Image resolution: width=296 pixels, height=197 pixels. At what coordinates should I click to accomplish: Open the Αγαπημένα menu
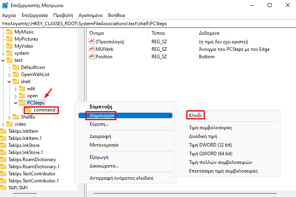tap(91, 15)
